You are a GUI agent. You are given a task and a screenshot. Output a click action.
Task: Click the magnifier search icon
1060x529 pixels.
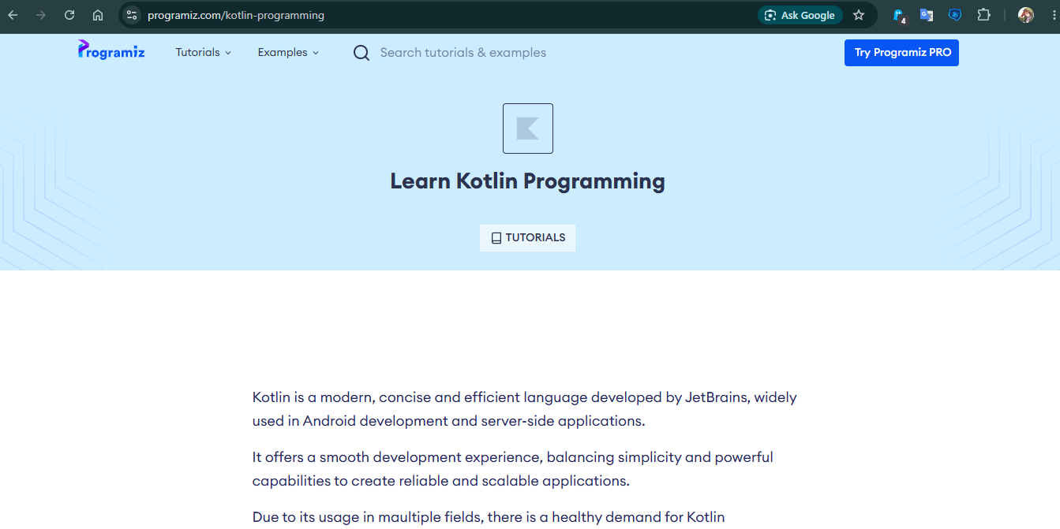pyautogui.click(x=361, y=53)
